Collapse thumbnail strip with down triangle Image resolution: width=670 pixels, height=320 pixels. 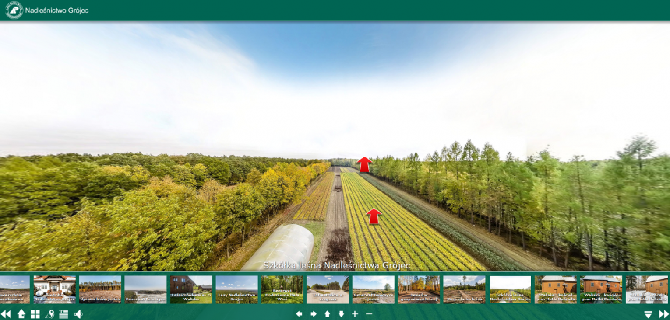[x=648, y=314]
